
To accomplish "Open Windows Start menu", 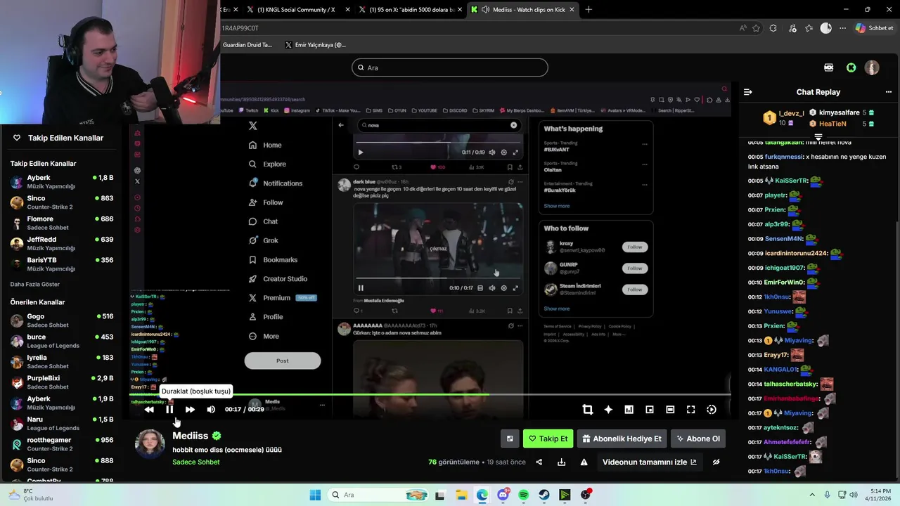I will pyautogui.click(x=315, y=495).
